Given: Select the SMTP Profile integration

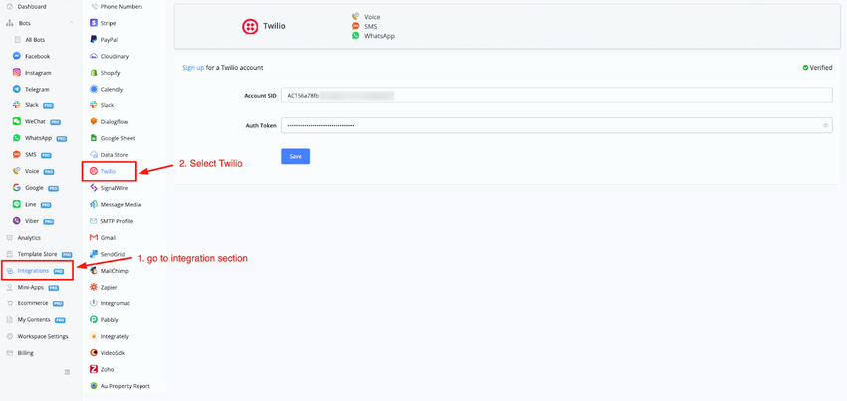Looking at the screenshot, I should point(112,221).
